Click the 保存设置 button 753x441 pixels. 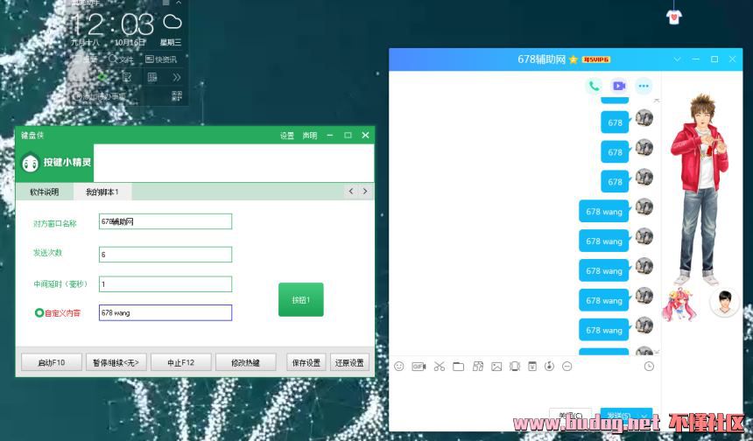[306, 362]
